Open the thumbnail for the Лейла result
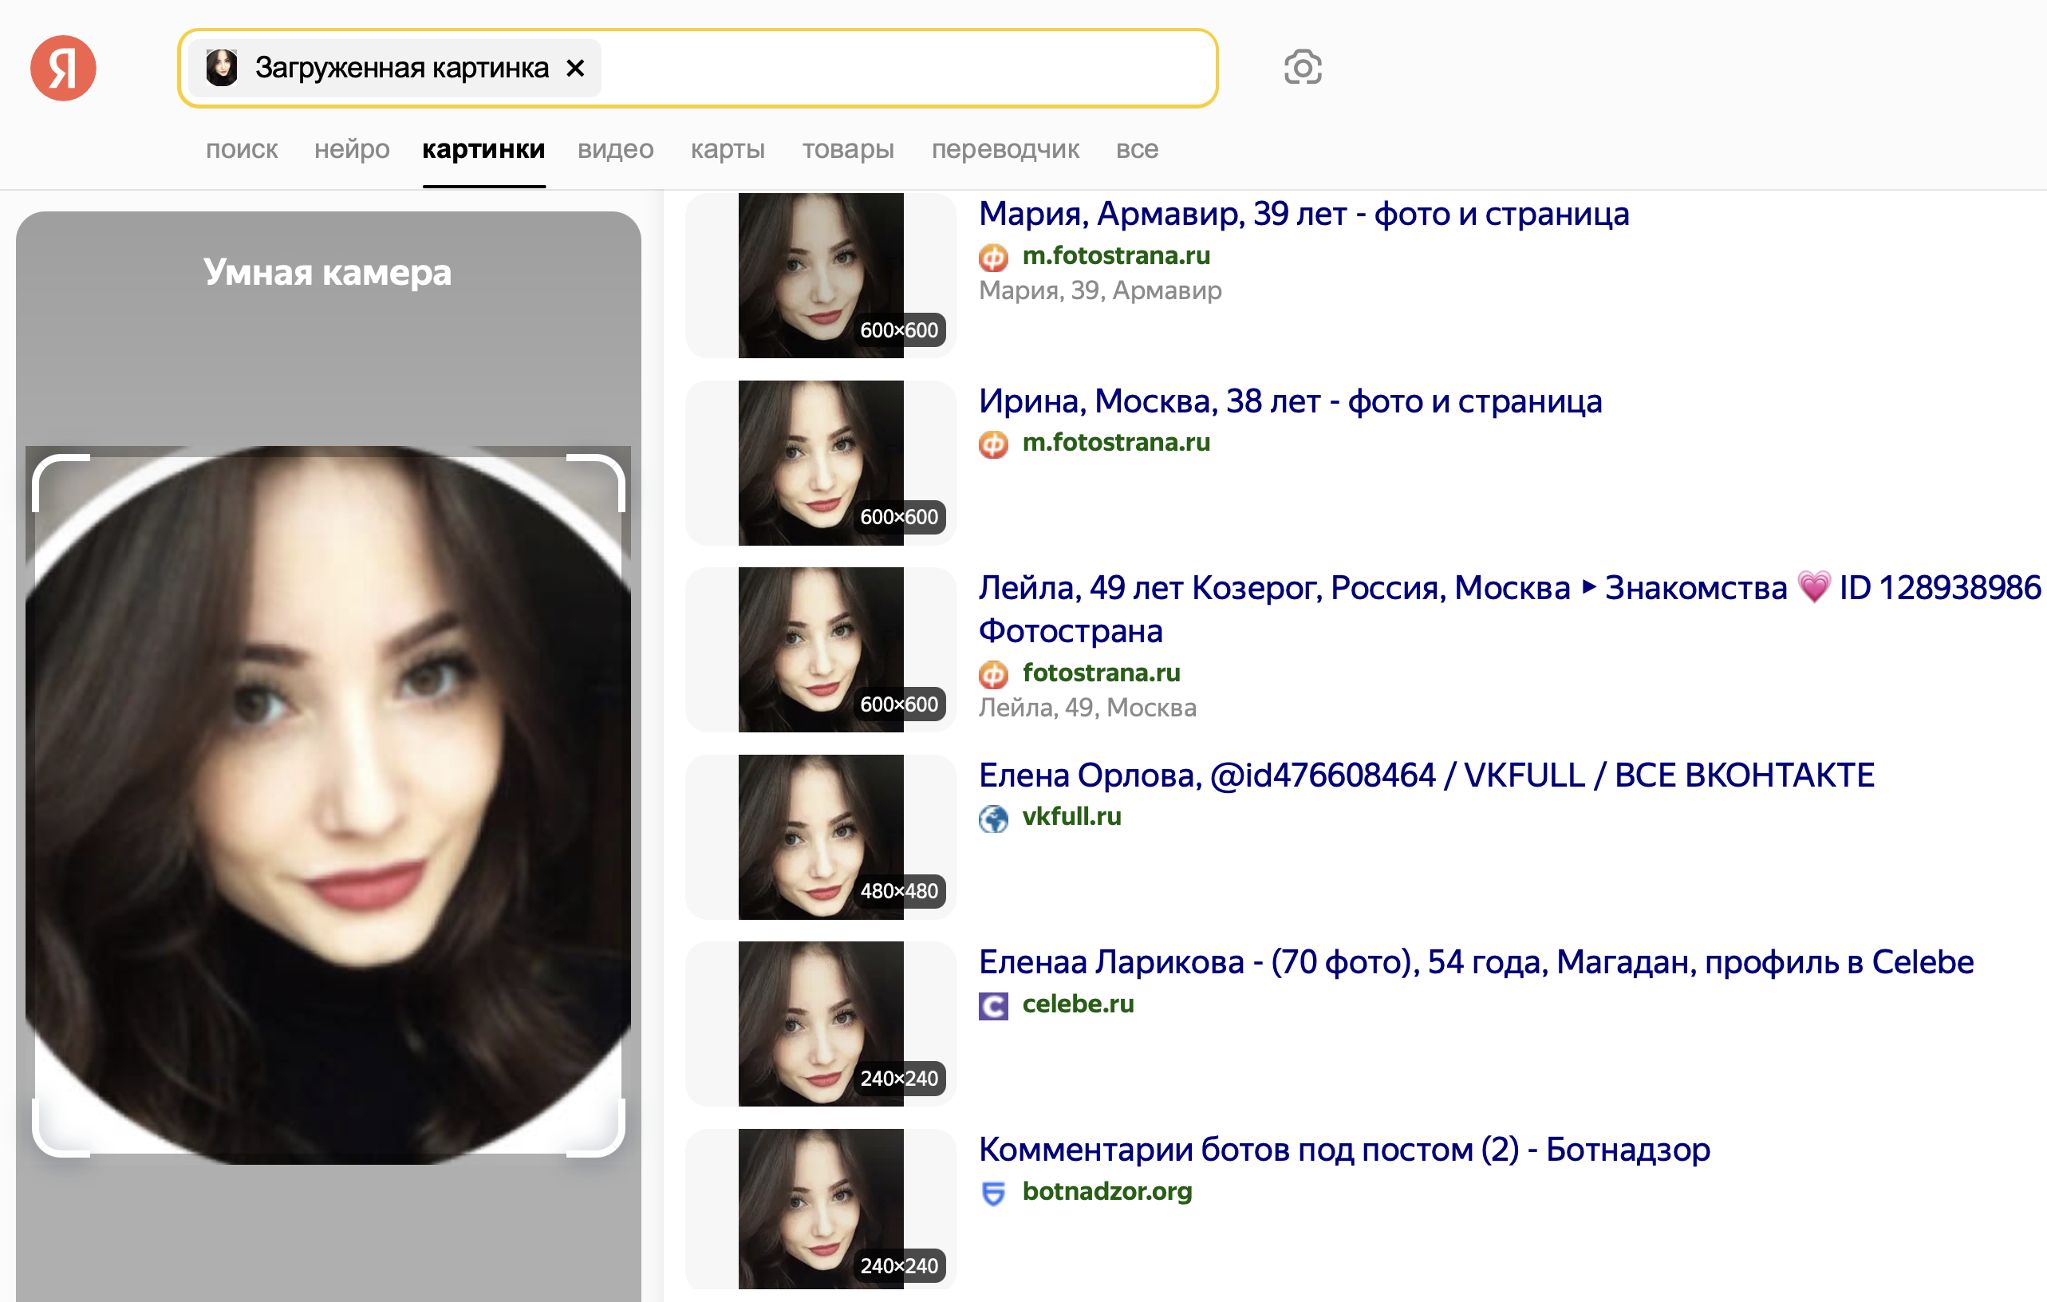The height and width of the screenshot is (1302, 2047). 820,649
